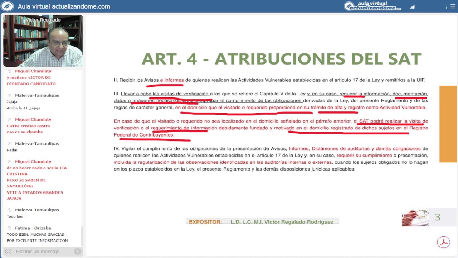
Task: Click the 'Victor Regalado' name label on video
Action: pyautogui.click(x=43, y=20)
